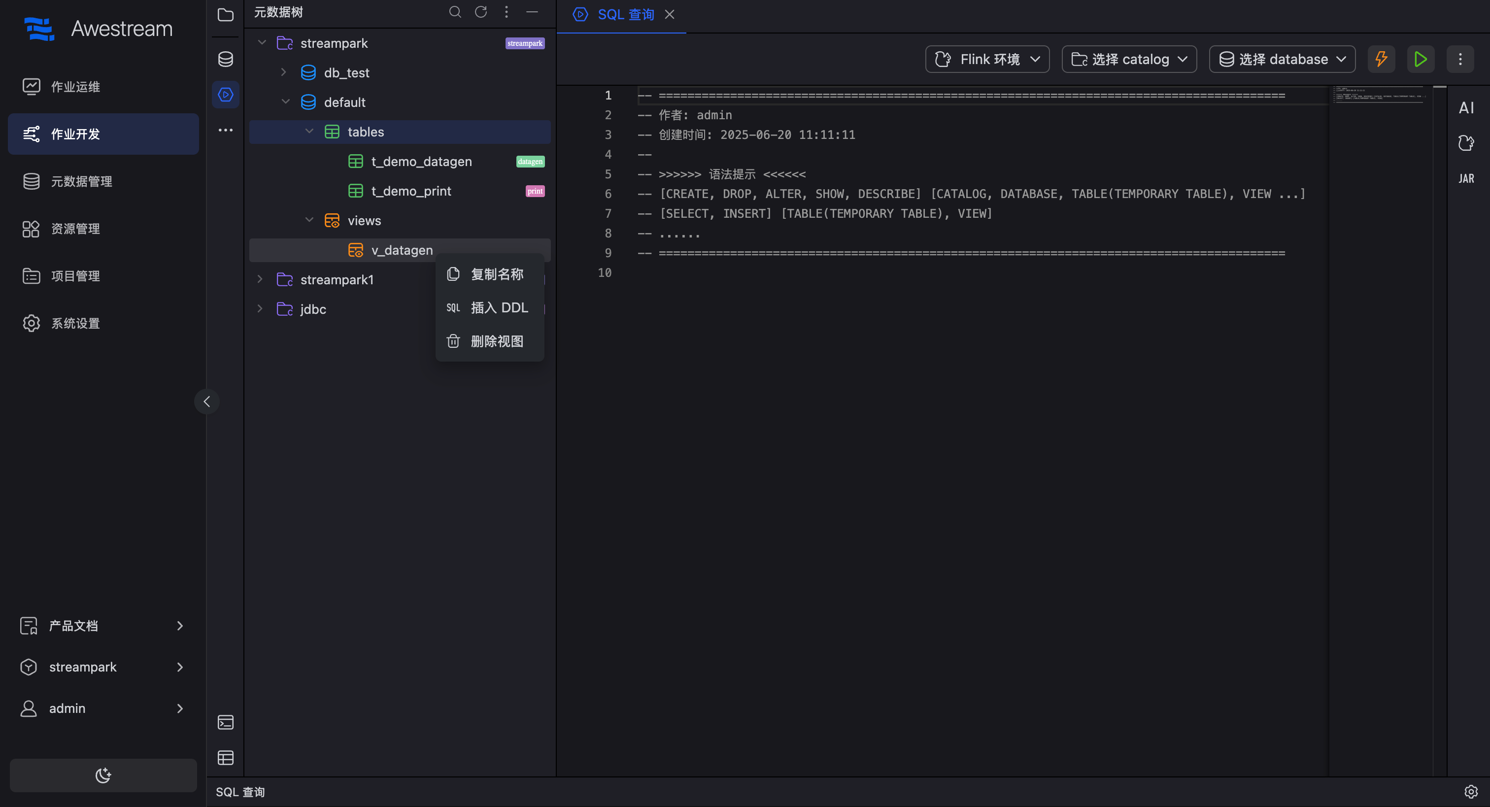
Task: Go to 元数据管理 in the sidebar
Action: click(x=82, y=181)
